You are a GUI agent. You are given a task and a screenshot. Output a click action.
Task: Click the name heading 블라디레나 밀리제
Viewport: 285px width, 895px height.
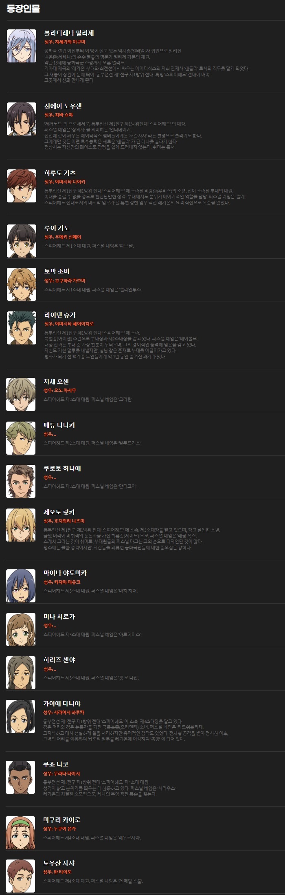69,33
